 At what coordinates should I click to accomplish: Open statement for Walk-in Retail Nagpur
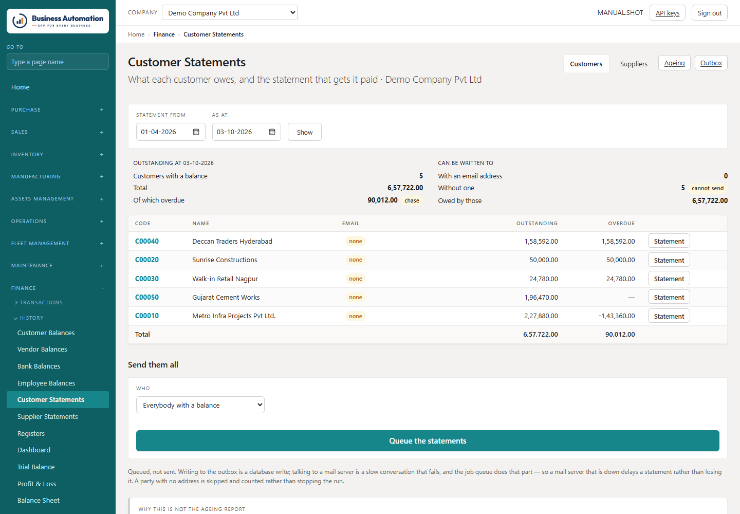pos(669,279)
